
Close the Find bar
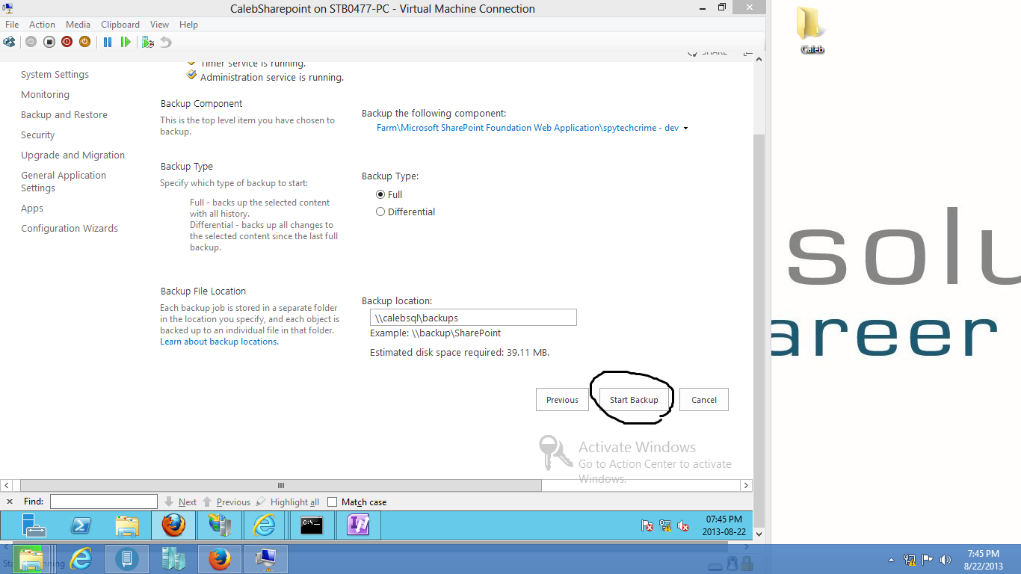(x=10, y=502)
